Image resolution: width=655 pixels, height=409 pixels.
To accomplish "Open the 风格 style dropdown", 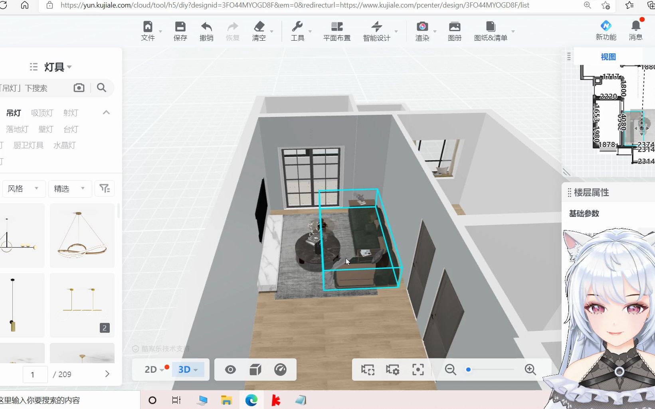I will pos(24,188).
